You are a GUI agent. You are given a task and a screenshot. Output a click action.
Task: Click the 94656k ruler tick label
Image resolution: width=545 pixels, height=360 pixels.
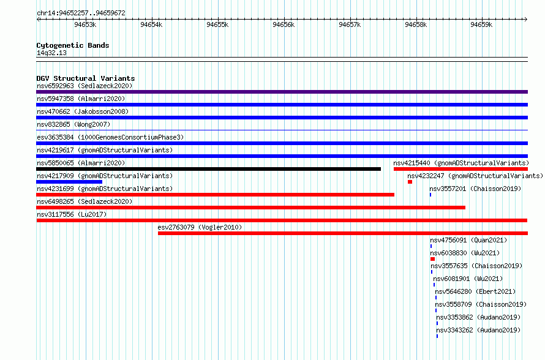[284, 24]
